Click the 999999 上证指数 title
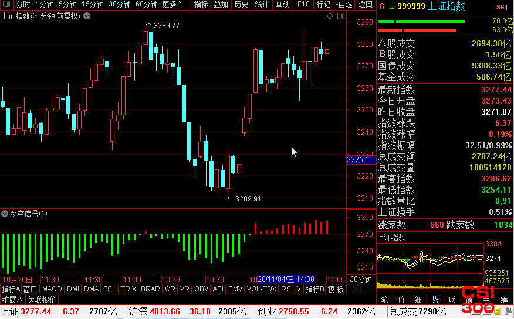This screenshot has width=514, height=319. 431,6
